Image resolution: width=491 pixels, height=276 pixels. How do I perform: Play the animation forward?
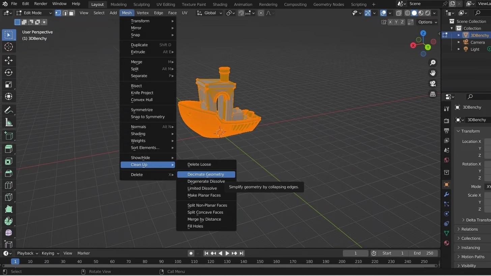coord(227,253)
